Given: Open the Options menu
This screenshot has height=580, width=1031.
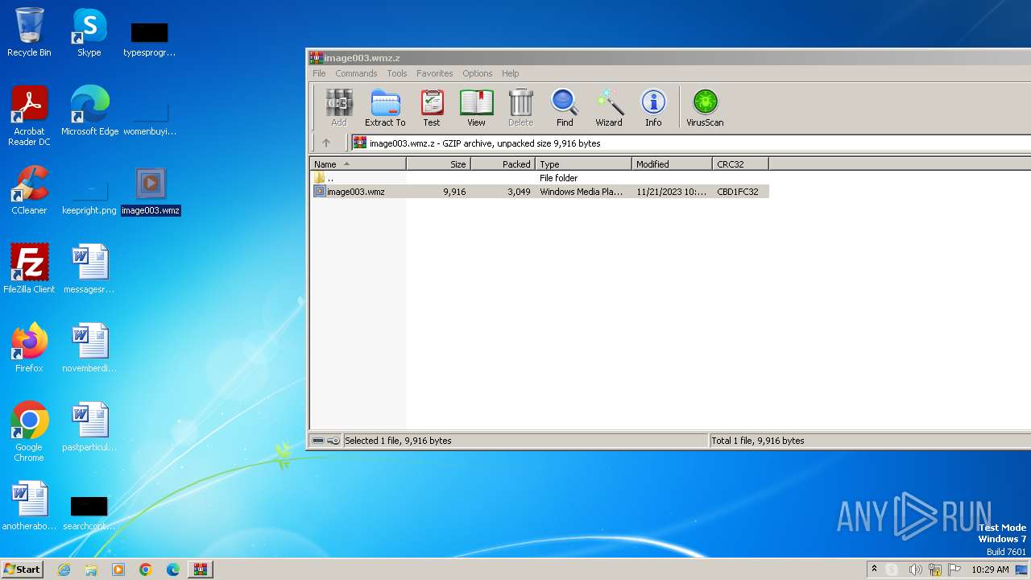Looking at the screenshot, I should point(477,73).
